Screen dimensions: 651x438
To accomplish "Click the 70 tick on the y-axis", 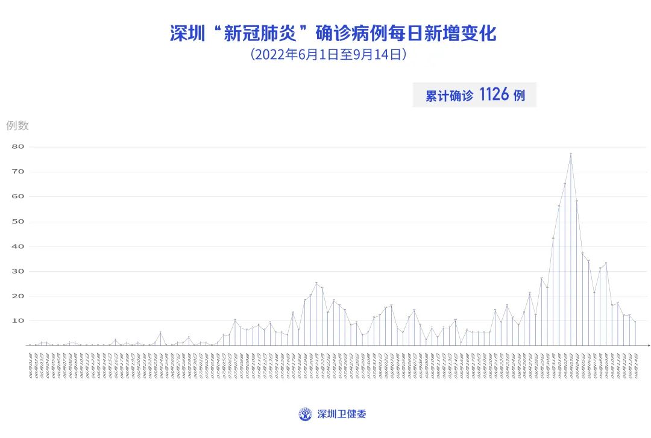I will coord(17,172).
